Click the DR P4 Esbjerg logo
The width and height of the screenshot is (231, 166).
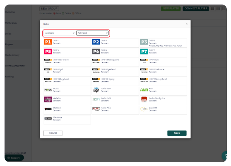96,80
